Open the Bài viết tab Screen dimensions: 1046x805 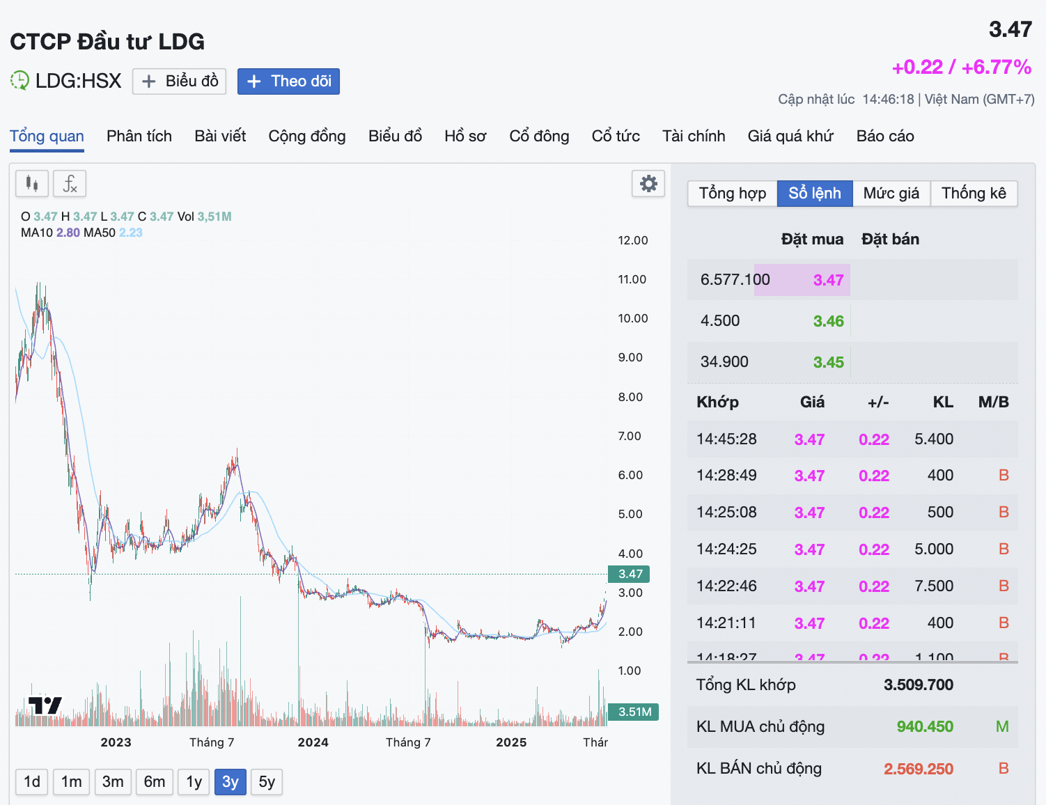[220, 136]
